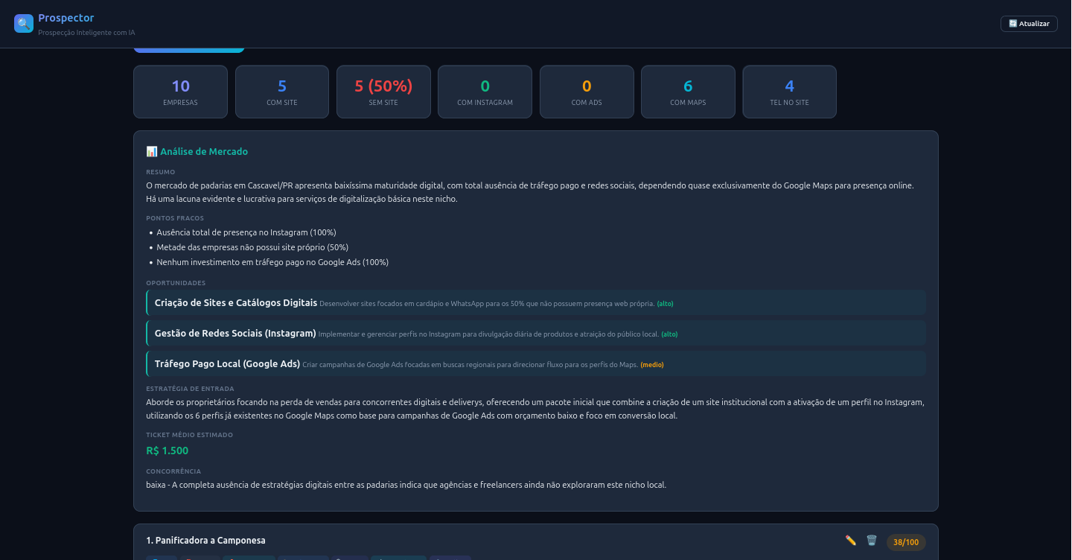The width and height of the screenshot is (1072, 560).
Task: Click the 4 Tel No Site card
Action: (789, 92)
